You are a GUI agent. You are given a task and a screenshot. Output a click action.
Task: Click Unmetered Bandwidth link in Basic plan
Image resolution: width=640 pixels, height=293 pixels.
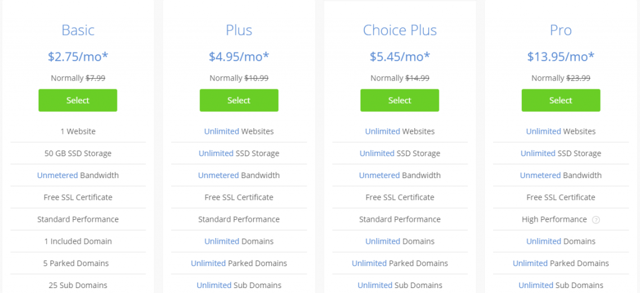click(x=55, y=176)
